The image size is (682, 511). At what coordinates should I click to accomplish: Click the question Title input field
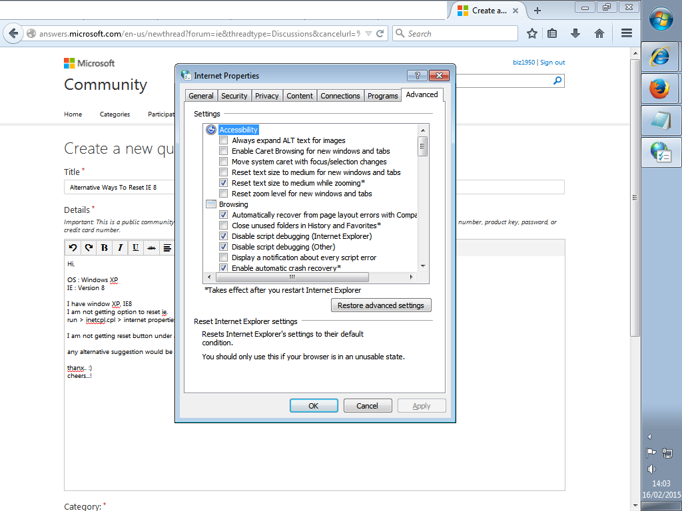(x=314, y=187)
